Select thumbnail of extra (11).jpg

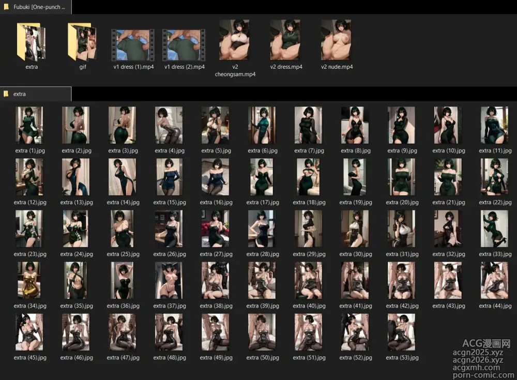[495, 125]
